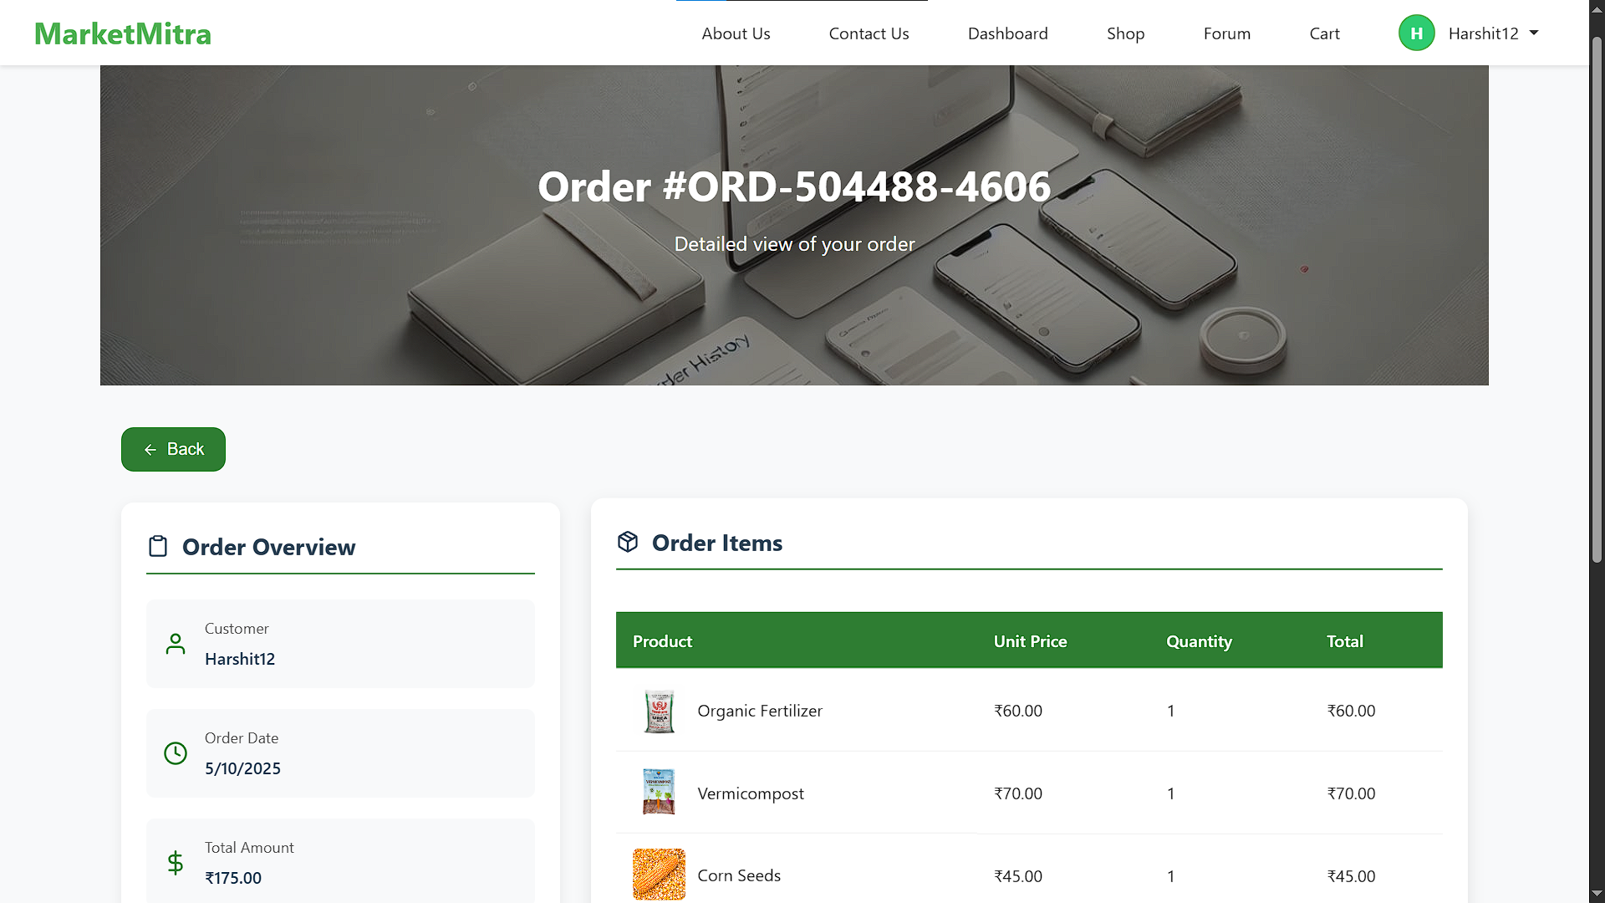This screenshot has height=903, width=1605.
Task: Select the Corn Seeds product name
Action: coord(739,875)
